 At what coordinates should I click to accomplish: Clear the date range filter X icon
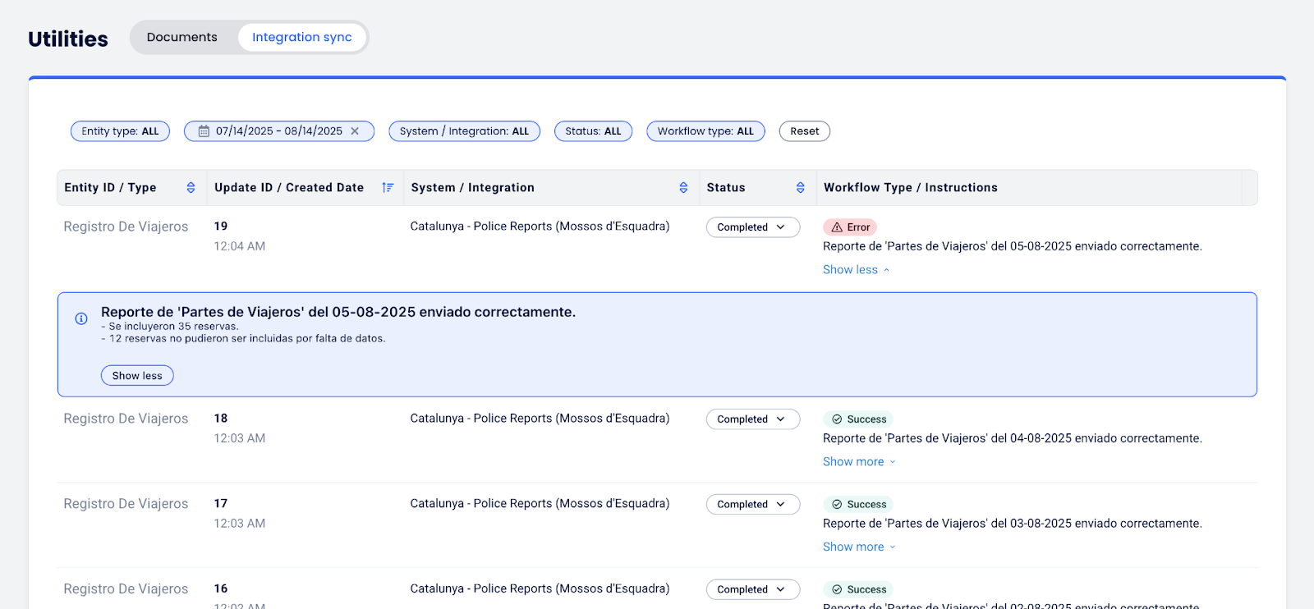pos(355,131)
